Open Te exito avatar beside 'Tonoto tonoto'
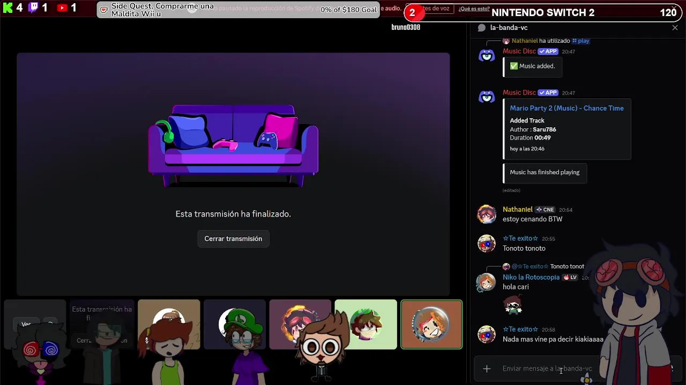The image size is (686, 385). (x=487, y=243)
